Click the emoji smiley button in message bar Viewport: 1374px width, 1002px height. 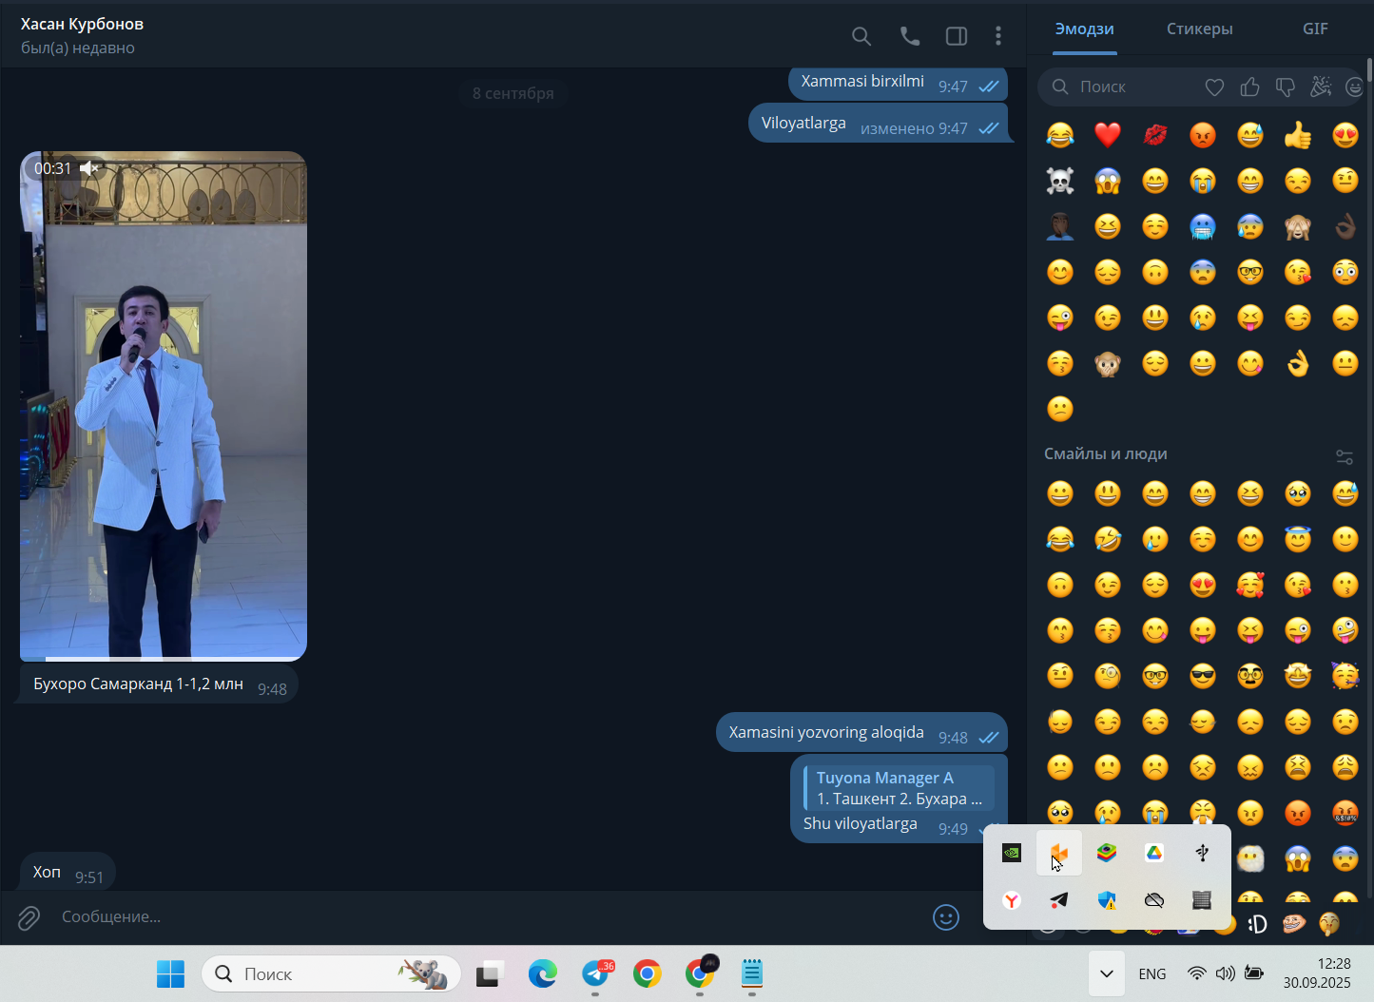pyautogui.click(x=946, y=917)
